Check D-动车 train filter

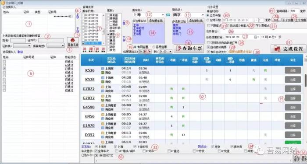(144, 151)
